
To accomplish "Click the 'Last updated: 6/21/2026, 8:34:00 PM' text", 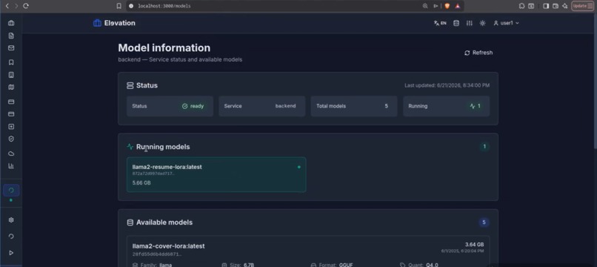I will [447, 85].
